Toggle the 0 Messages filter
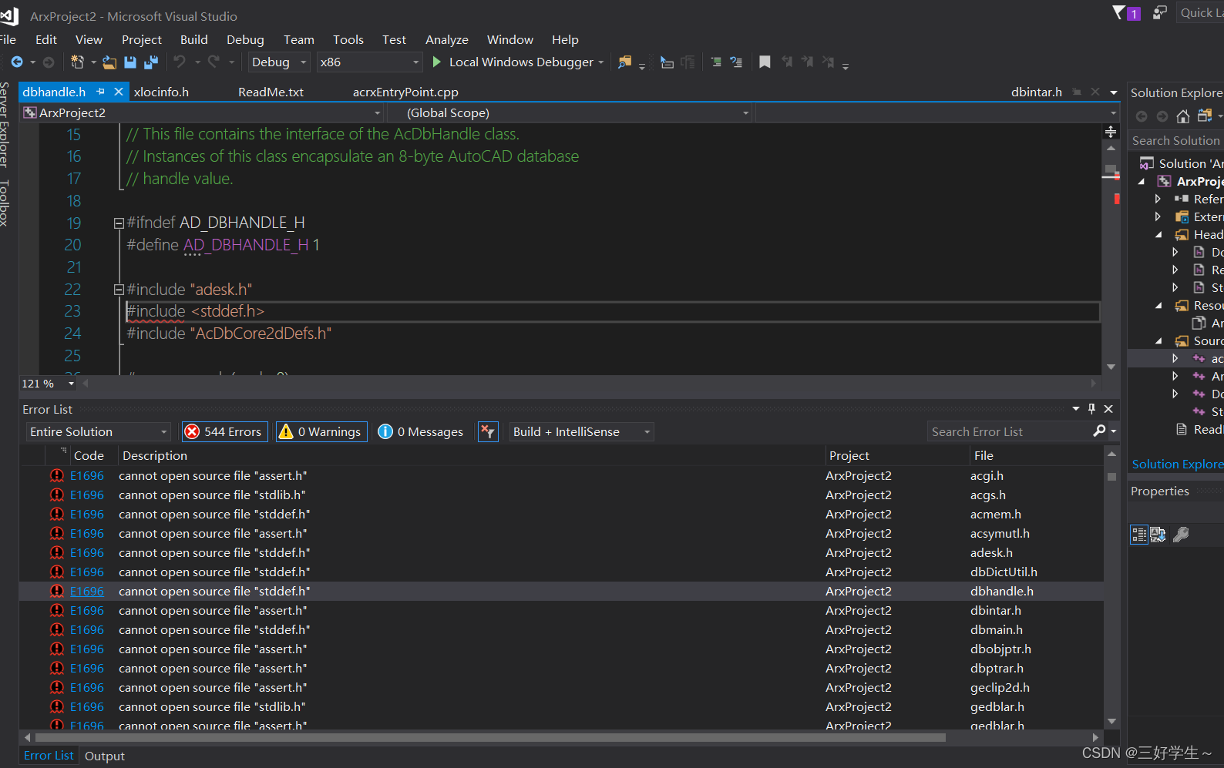This screenshot has width=1224, height=768. pos(422,432)
